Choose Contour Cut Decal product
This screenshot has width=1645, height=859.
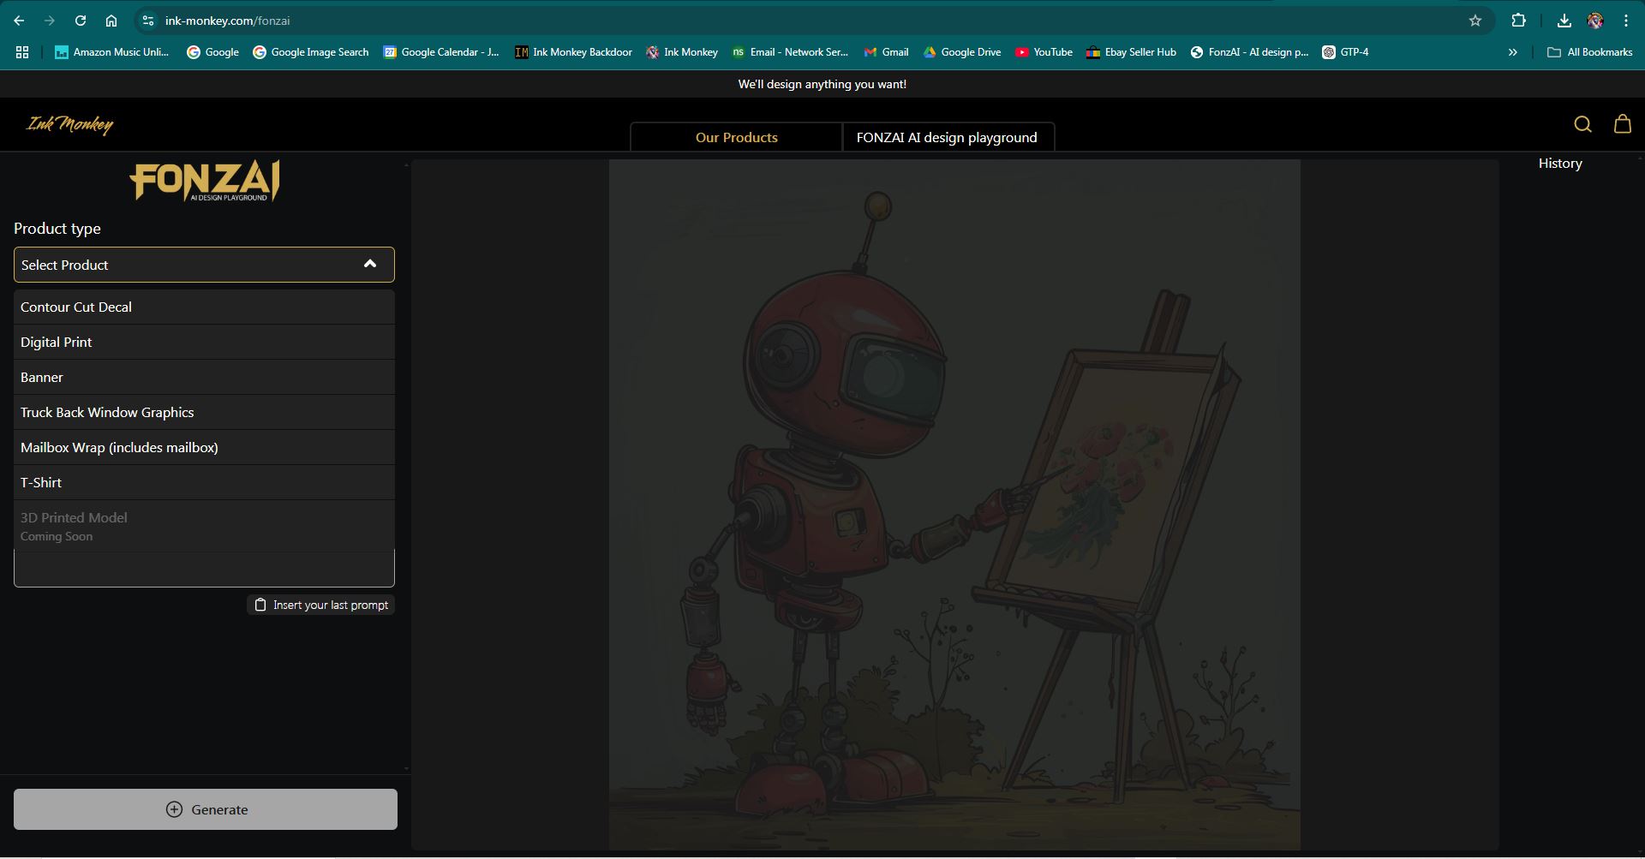click(204, 307)
